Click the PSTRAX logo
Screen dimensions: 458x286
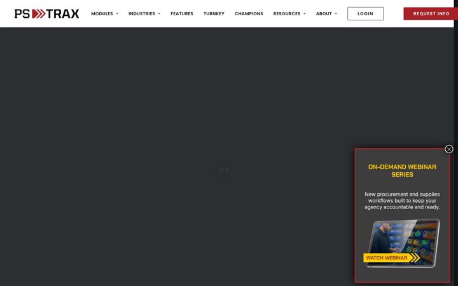(x=46, y=14)
